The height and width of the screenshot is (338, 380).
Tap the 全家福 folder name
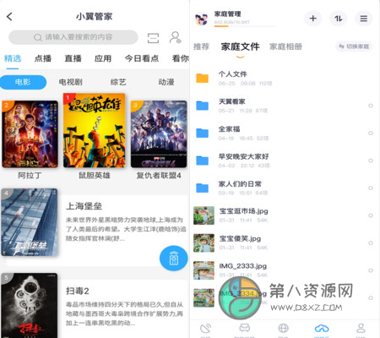coord(229,129)
